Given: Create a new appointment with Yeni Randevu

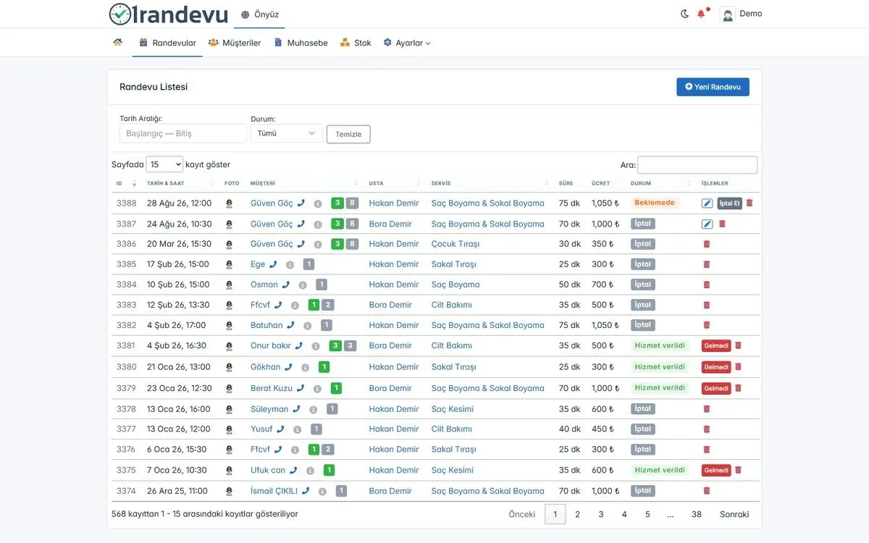Looking at the screenshot, I should [713, 87].
